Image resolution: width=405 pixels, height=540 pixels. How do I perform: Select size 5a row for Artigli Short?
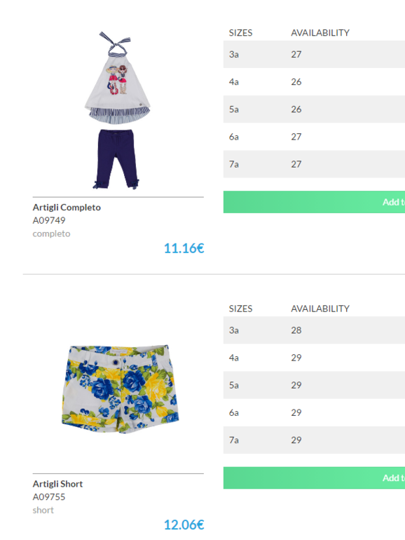[x=314, y=385]
